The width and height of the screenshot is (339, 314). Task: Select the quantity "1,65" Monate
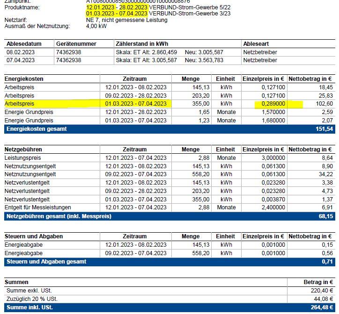(204, 112)
